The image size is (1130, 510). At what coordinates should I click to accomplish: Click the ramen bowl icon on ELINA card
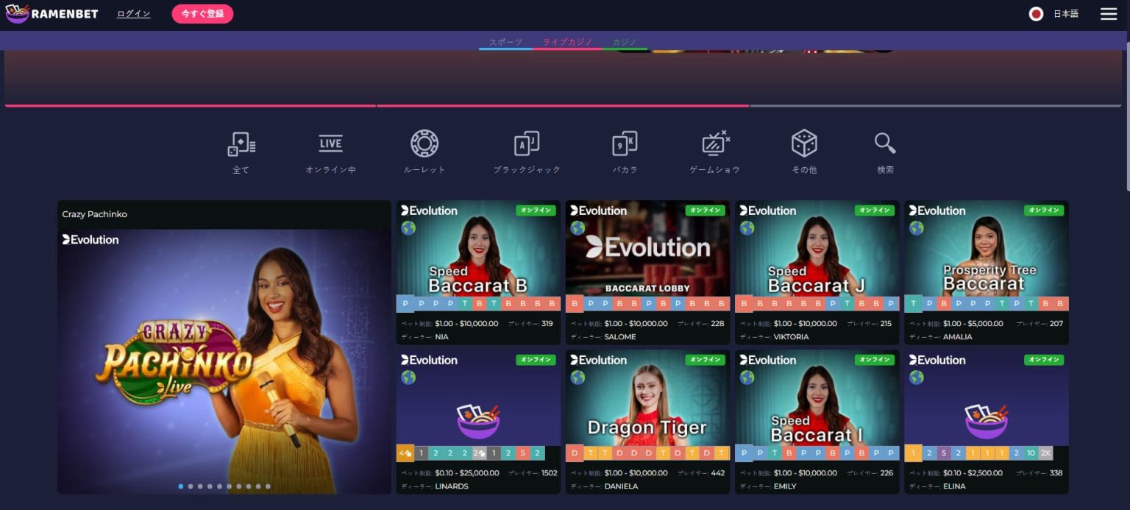[x=987, y=421]
